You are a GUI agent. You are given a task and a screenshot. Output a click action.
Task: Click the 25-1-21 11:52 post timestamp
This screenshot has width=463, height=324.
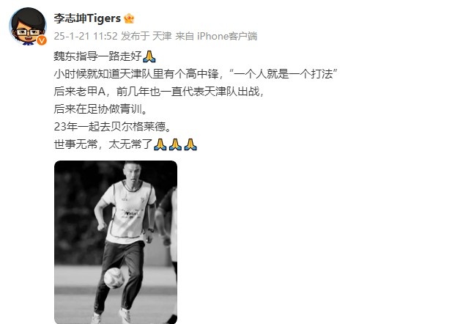(x=86, y=36)
